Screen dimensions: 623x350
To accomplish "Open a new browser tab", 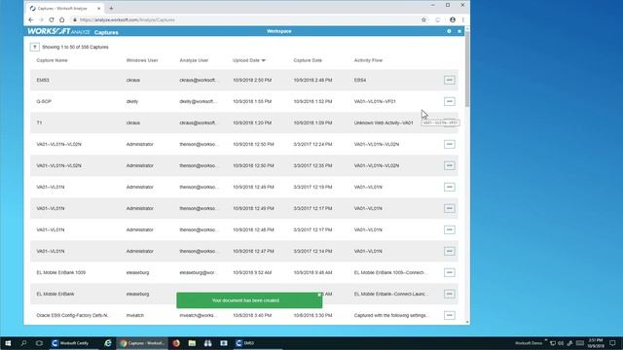I will point(111,8).
